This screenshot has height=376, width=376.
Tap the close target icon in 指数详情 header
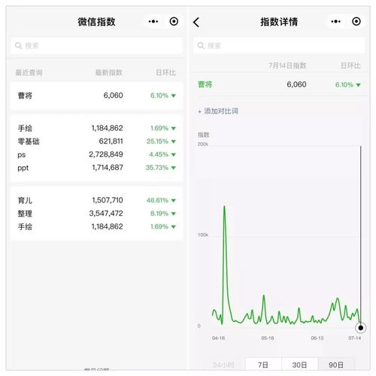pyautogui.click(x=356, y=22)
